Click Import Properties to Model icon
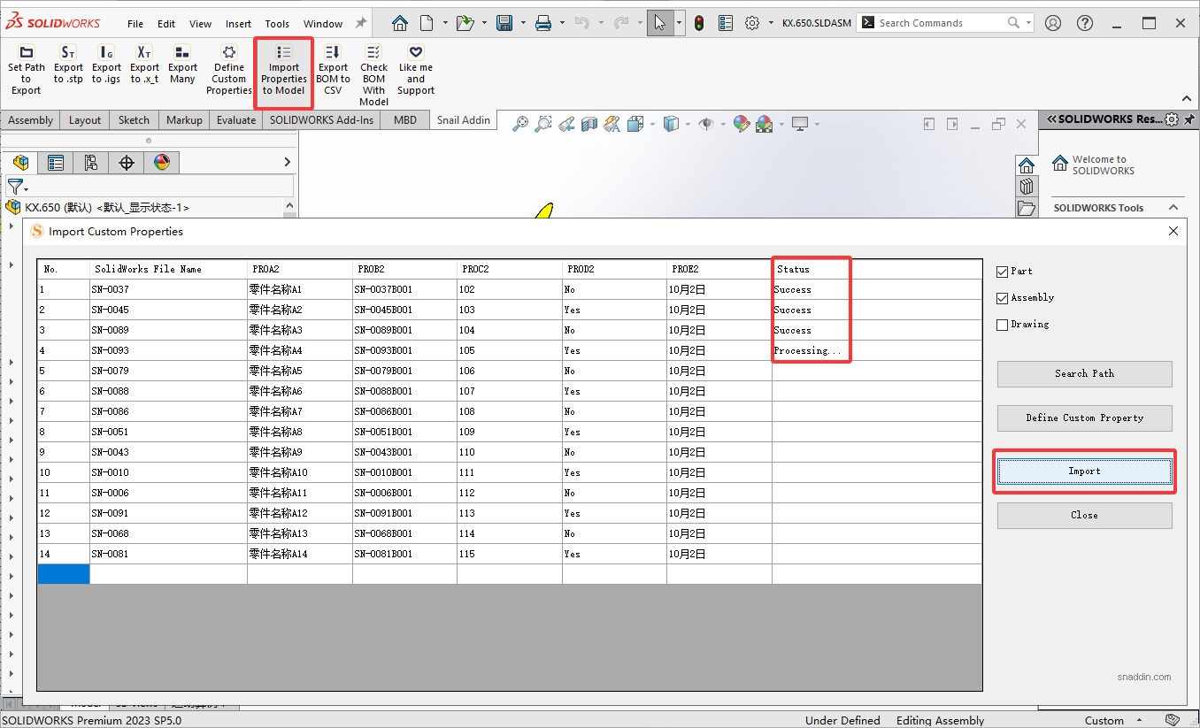Viewport: 1200px width, 728px height. pos(284,53)
